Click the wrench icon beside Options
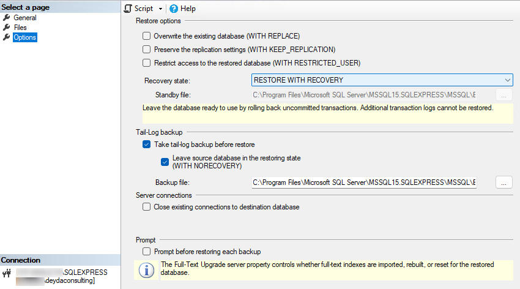Viewport: 520px width, 289px height. pyautogui.click(x=7, y=37)
